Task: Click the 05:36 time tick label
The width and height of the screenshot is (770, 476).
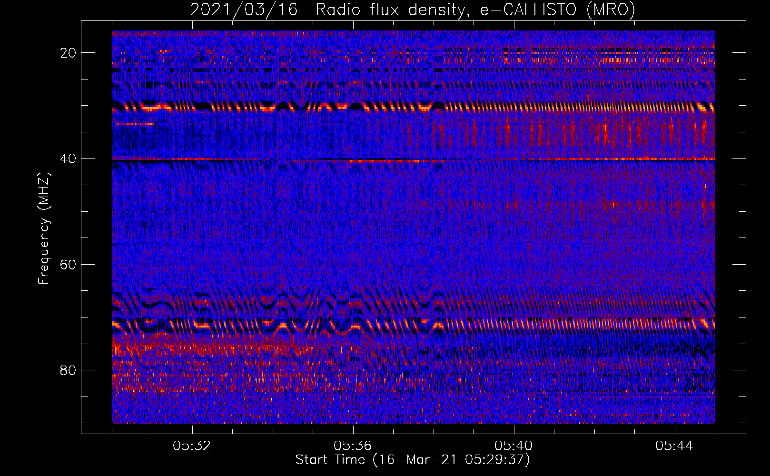Action: point(353,446)
